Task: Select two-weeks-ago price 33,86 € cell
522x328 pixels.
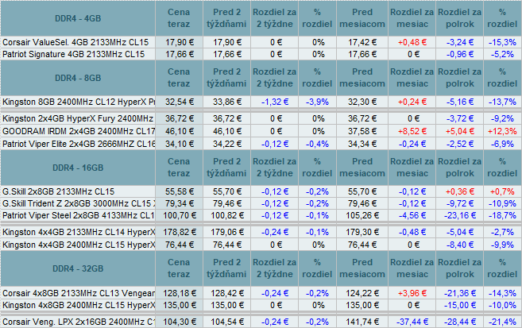Action: (227, 102)
